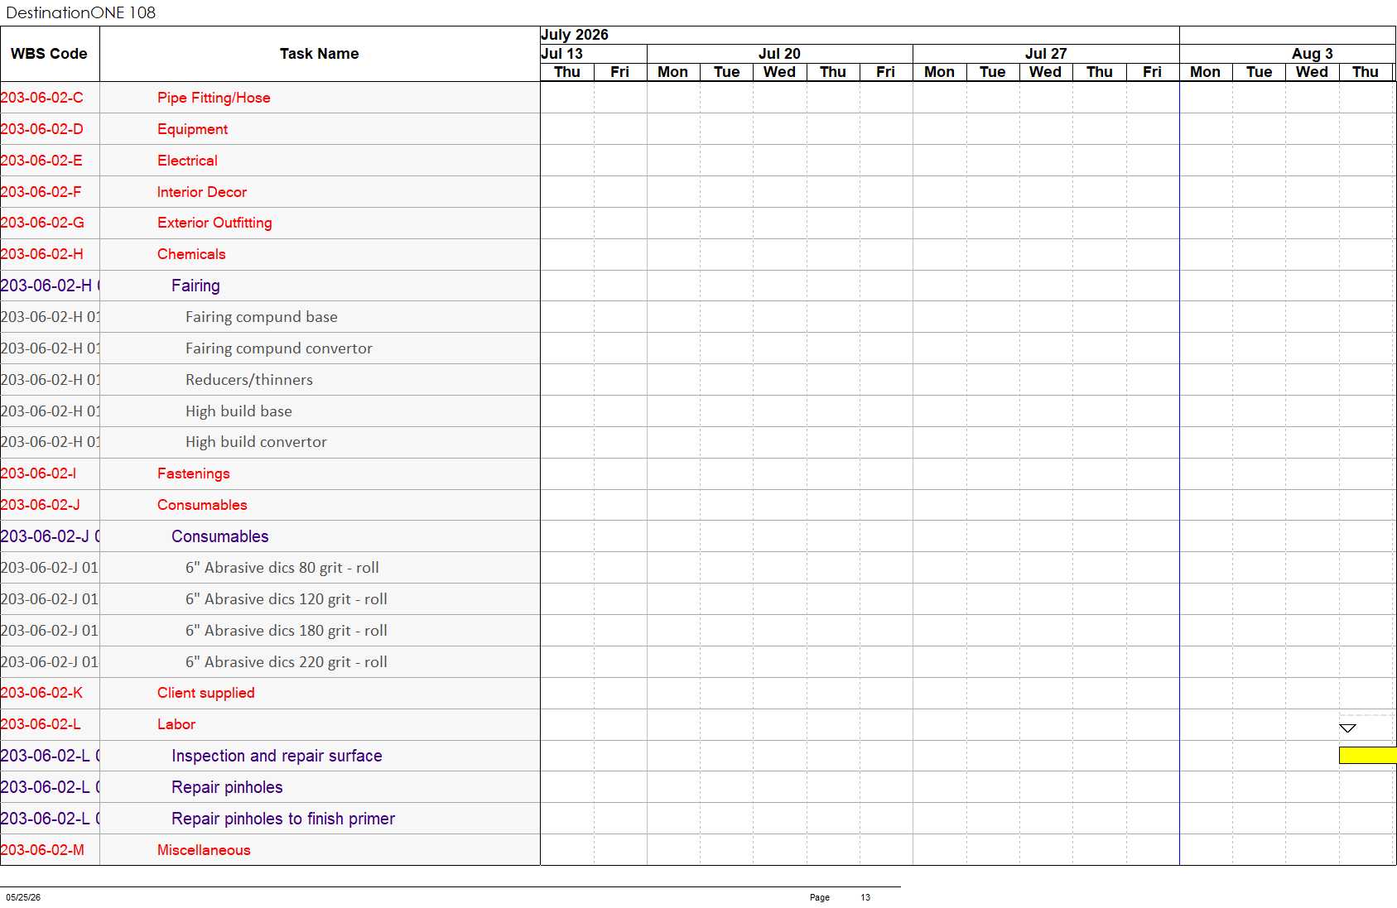Click the summary task triangle marker in the Labor row

coord(1347,728)
